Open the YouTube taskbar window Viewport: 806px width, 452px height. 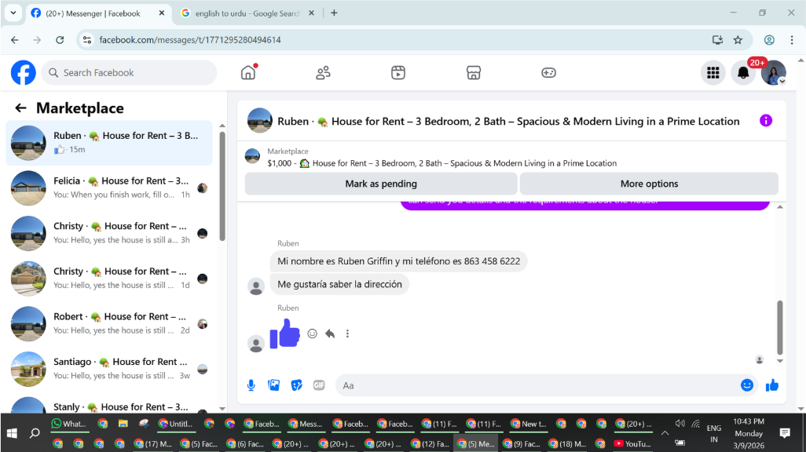tap(632, 443)
